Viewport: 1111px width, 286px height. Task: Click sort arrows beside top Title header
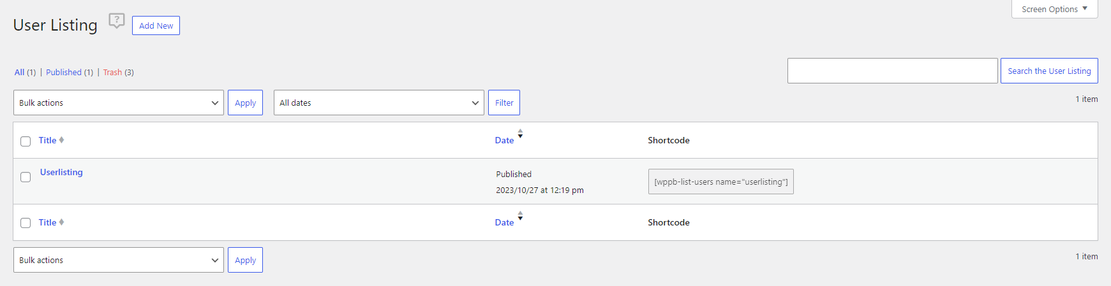pos(61,140)
